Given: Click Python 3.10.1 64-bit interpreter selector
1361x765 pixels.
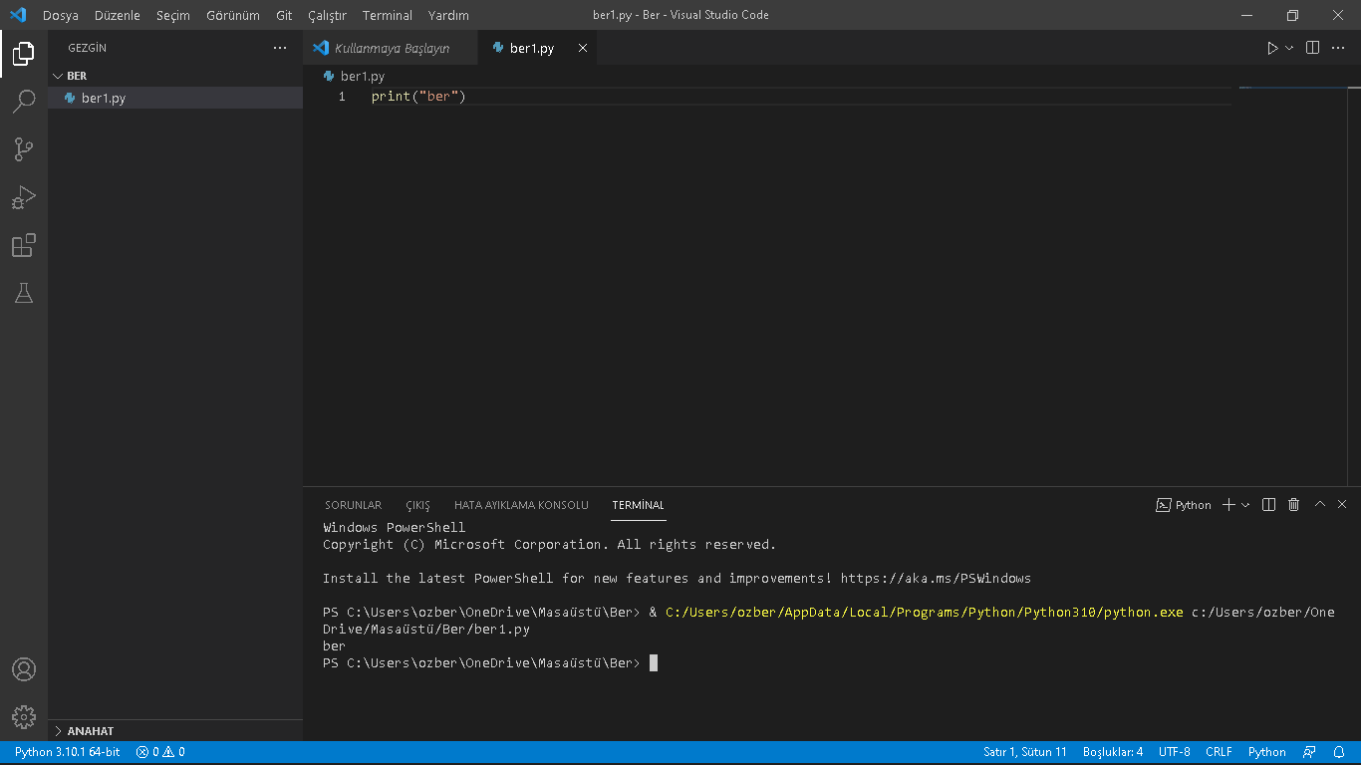Looking at the screenshot, I should [x=67, y=752].
